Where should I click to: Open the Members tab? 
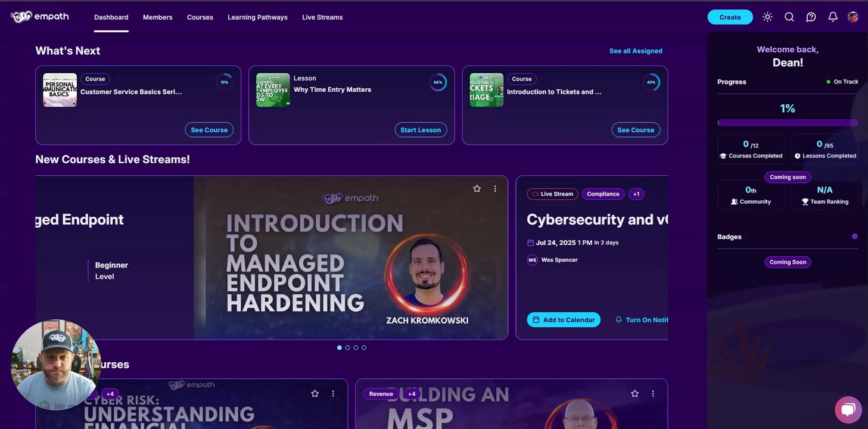158,17
